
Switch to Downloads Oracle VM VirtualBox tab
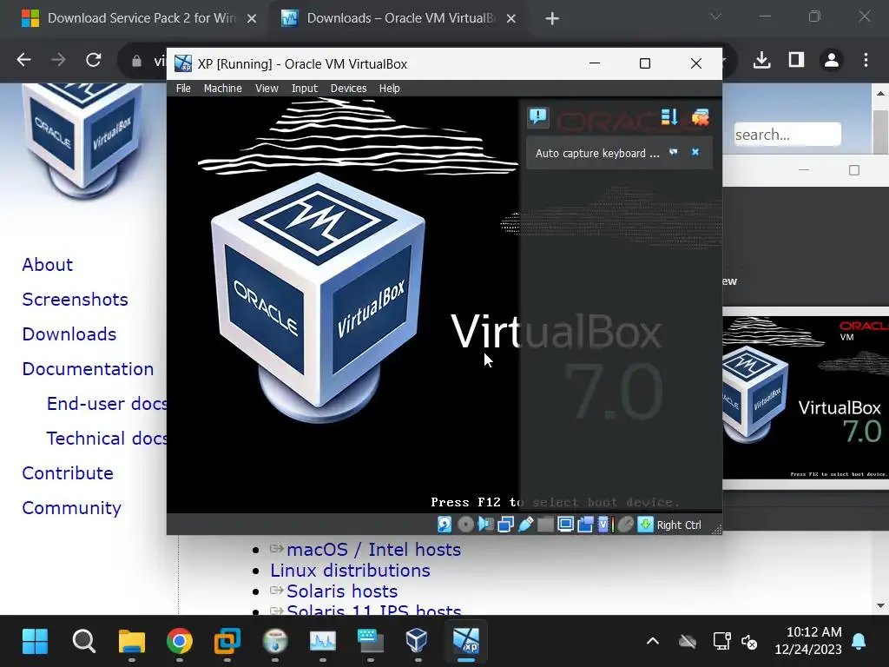[x=398, y=18]
